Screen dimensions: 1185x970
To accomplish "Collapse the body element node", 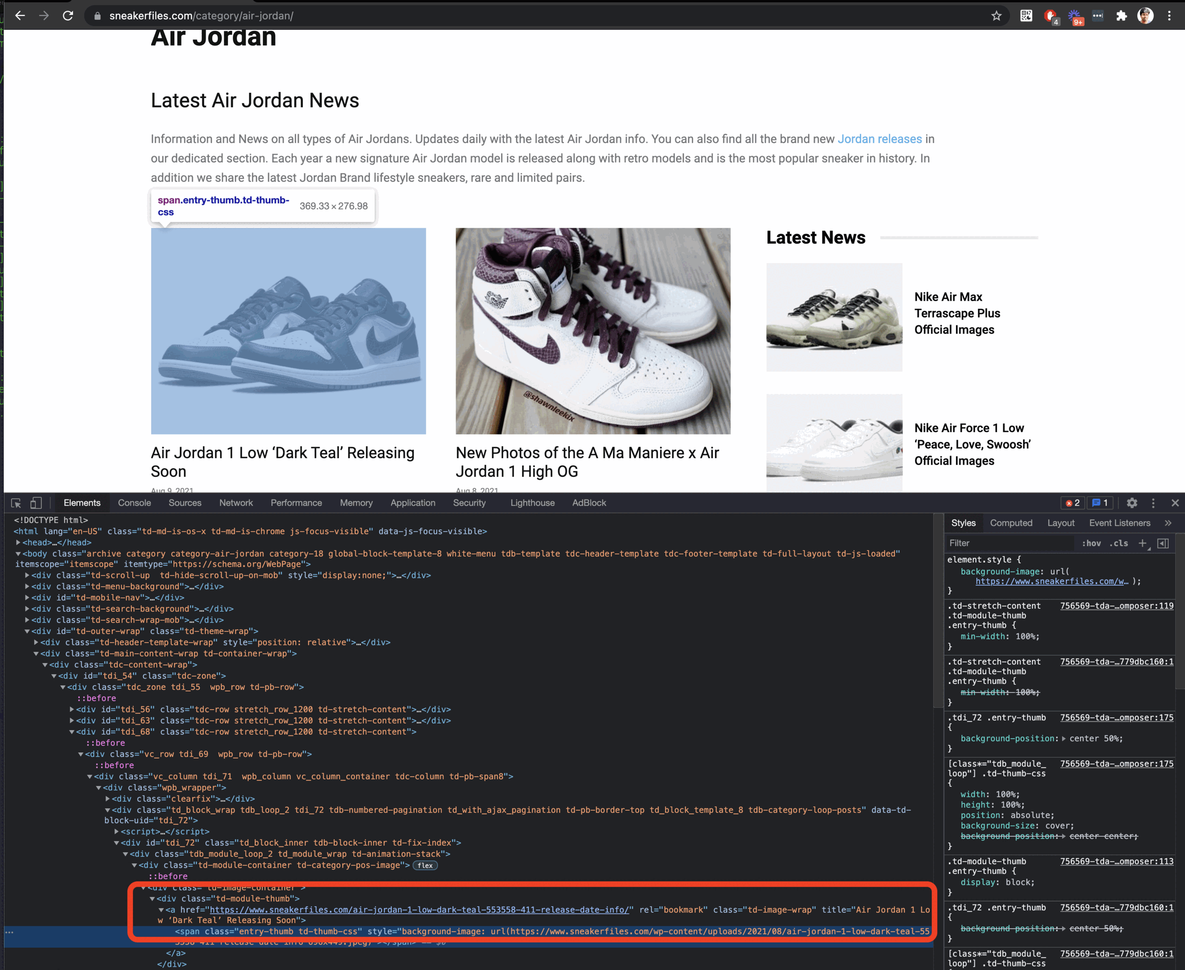I will pyautogui.click(x=19, y=554).
